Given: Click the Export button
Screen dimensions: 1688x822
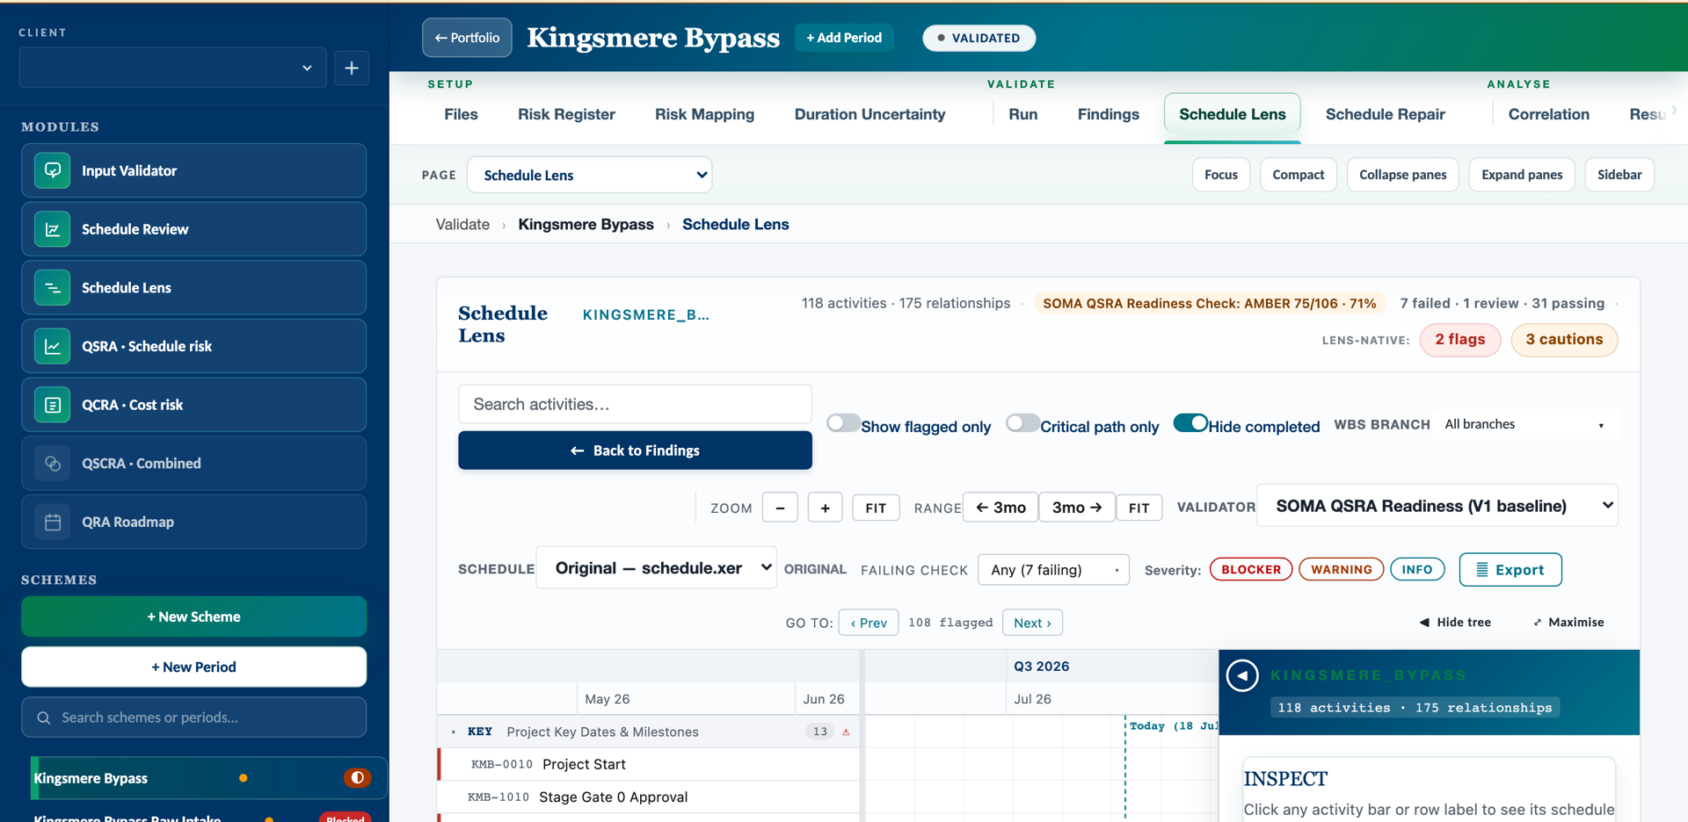Looking at the screenshot, I should pyautogui.click(x=1510, y=569).
